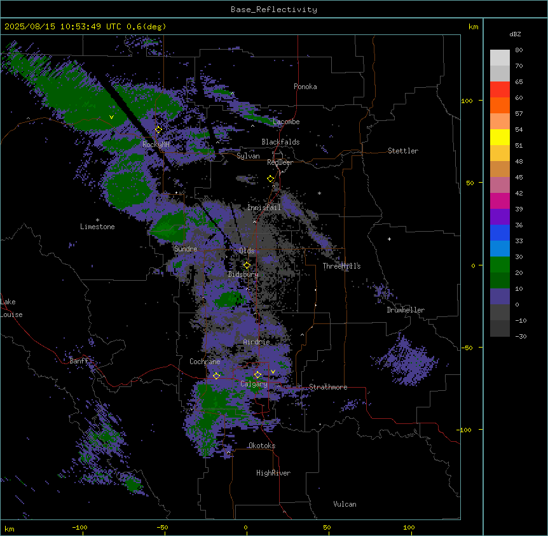Pick the yellow 51-54 dBZ legend swatch
This screenshot has height=536, width=548.
tap(500, 137)
